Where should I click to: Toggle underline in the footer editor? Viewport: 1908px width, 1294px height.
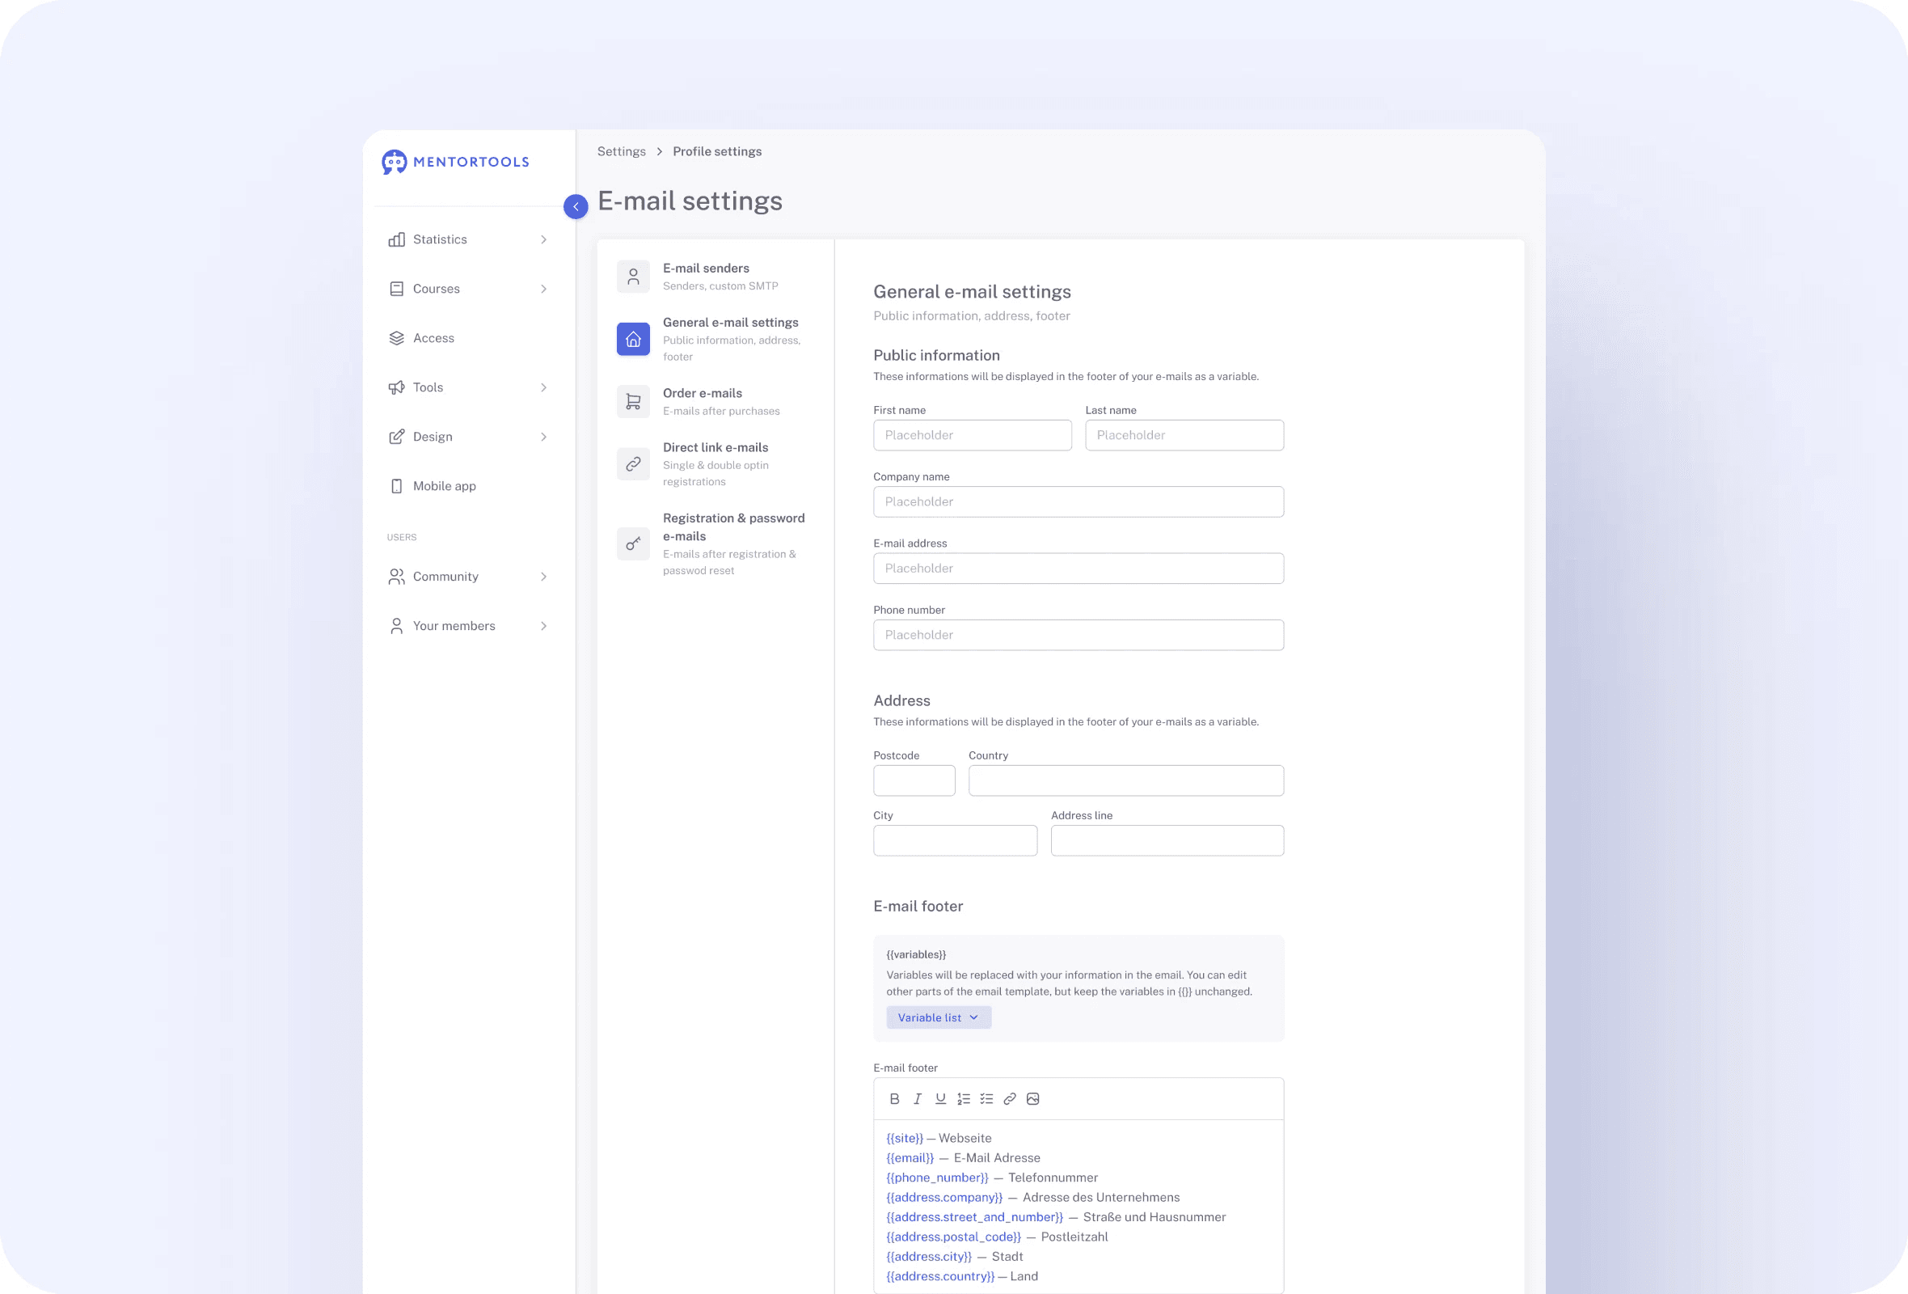coord(941,1098)
